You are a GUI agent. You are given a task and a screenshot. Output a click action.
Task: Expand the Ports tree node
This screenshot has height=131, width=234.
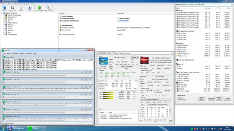[4, 32]
